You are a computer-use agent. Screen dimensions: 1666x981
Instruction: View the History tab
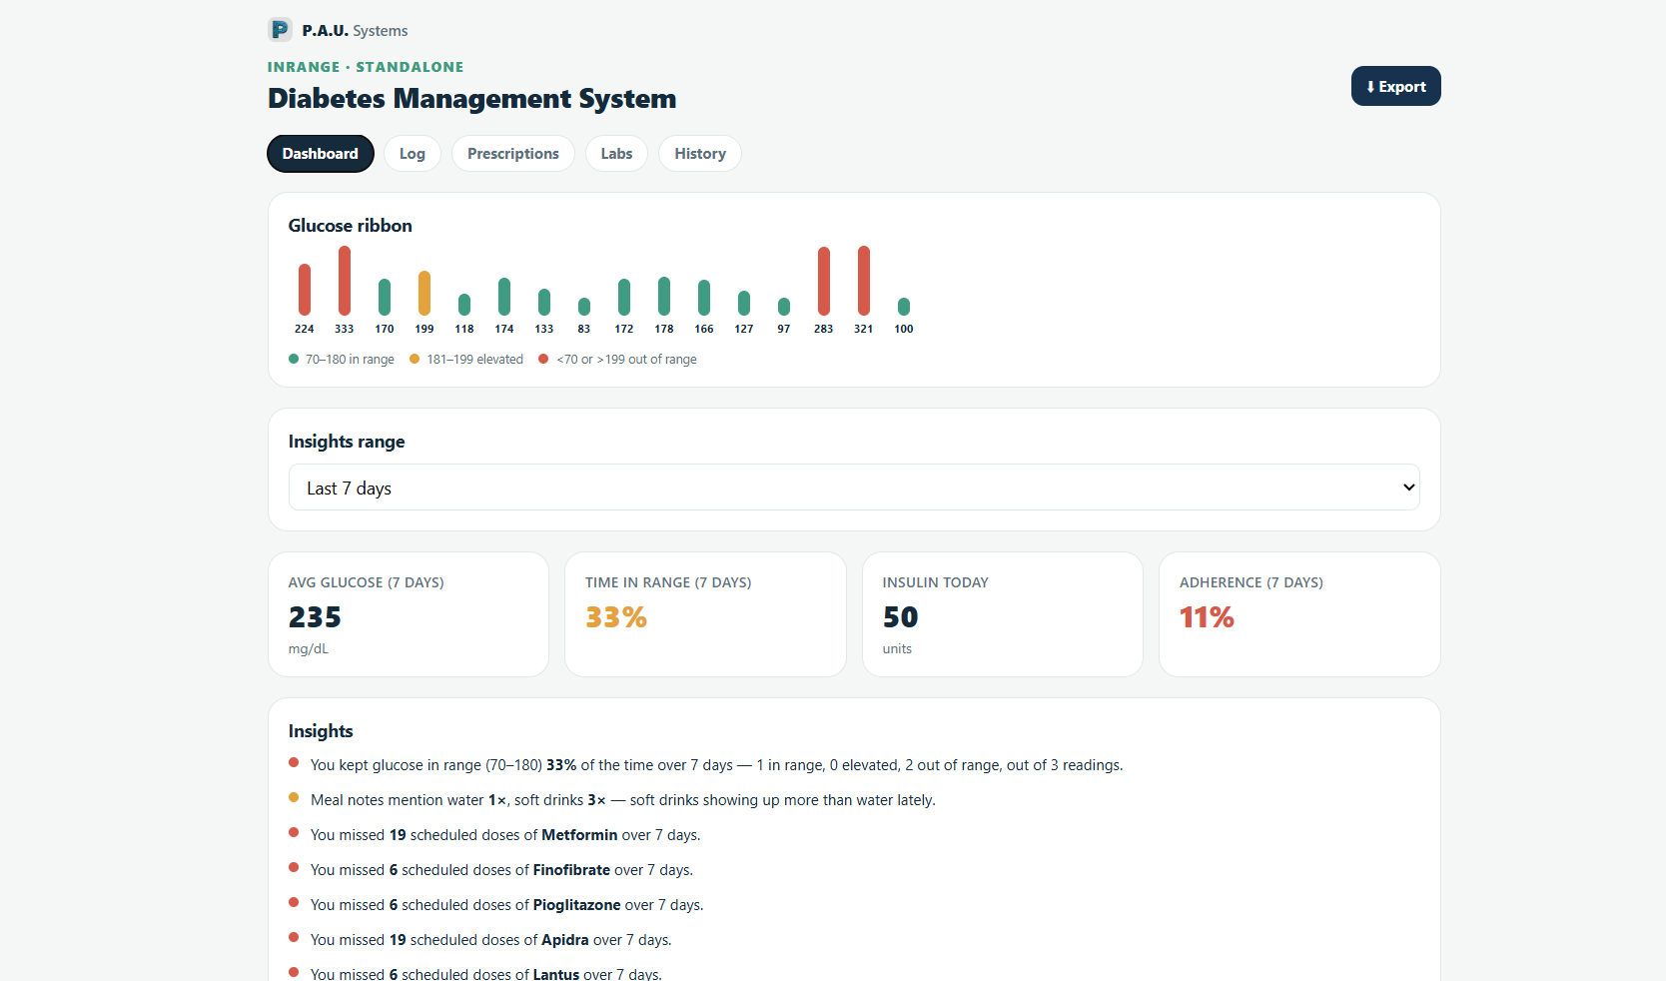coord(700,154)
